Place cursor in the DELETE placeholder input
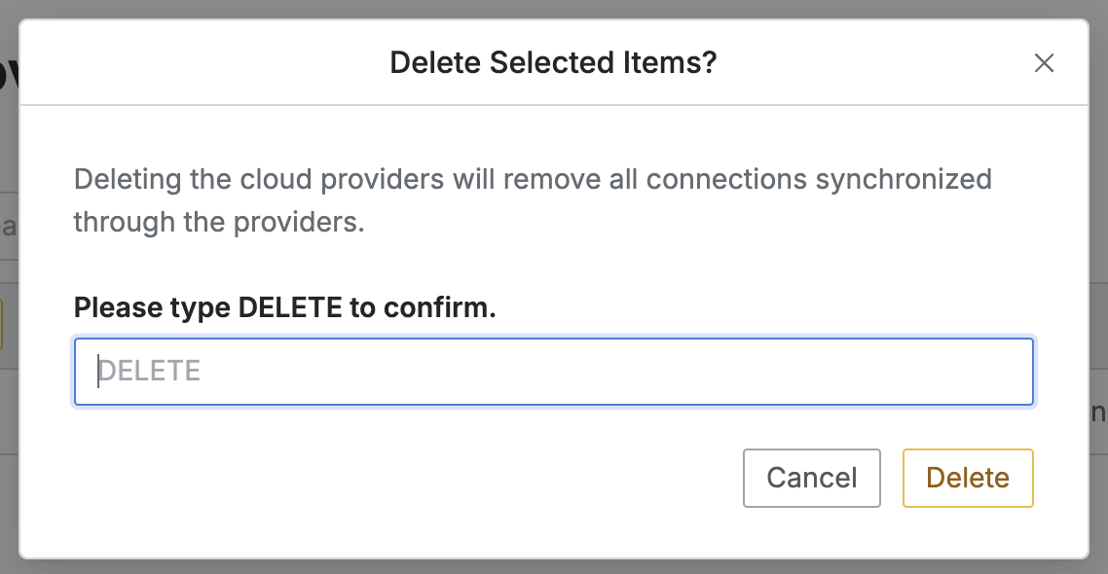Screen dimensions: 1108x574 pyautogui.click(x=553, y=371)
